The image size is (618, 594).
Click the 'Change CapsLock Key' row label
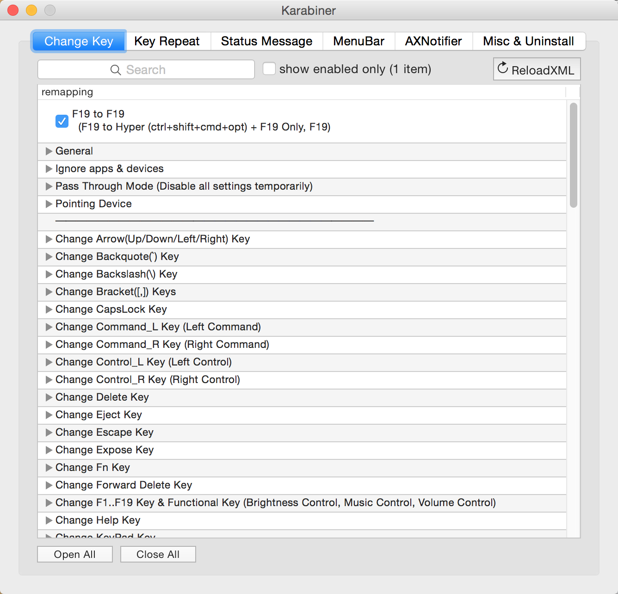[111, 309]
